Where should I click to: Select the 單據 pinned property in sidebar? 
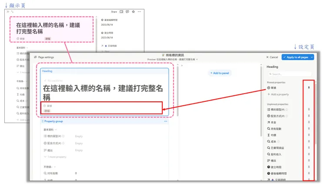point(272,88)
